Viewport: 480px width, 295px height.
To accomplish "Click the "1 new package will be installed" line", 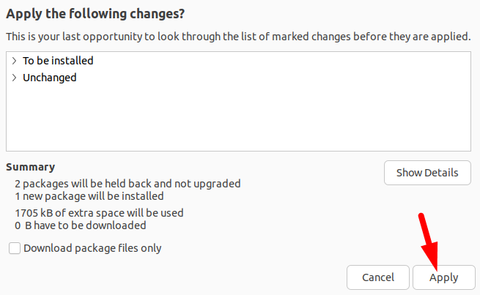I will 89,196.
